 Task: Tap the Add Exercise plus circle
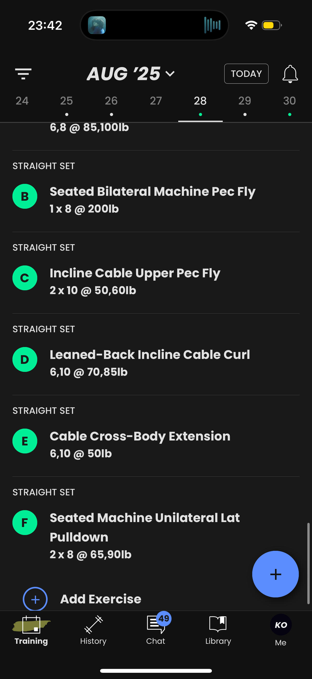tap(35, 599)
